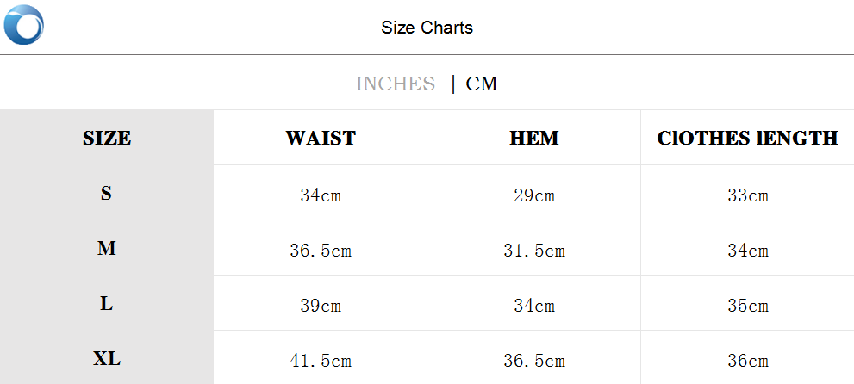Select the WAIST column header
This screenshot has width=854, height=384.
(321, 138)
